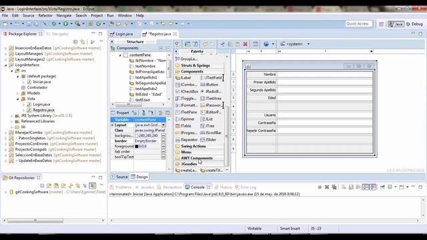This screenshot has height=240, width=427.
Task: Switch to the Design tab
Action: click(x=139, y=177)
